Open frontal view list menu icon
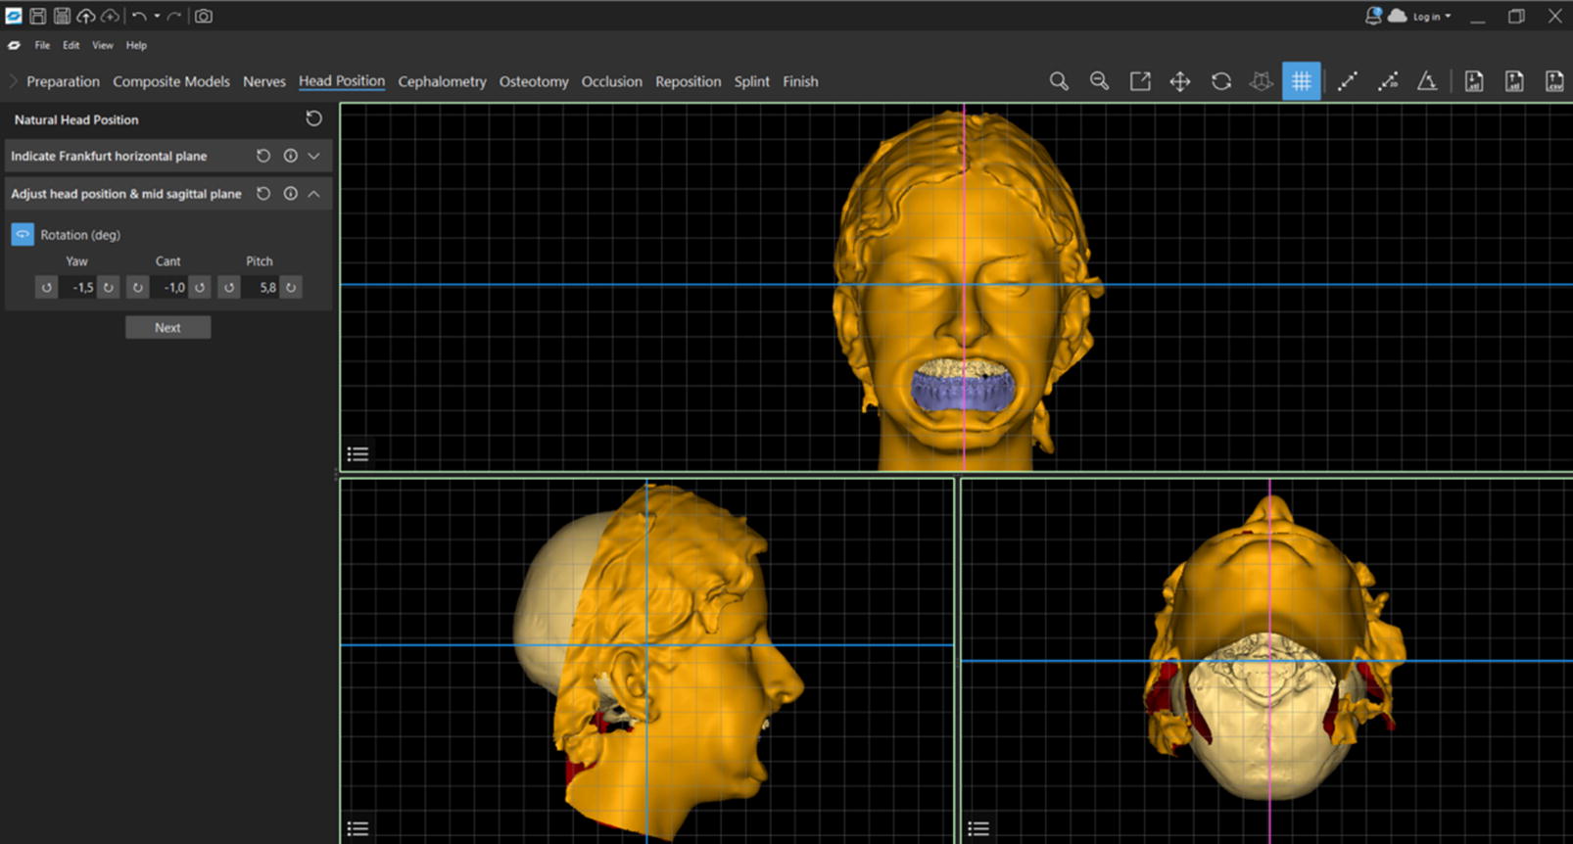This screenshot has height=844, width=1573. coord(357,453)
